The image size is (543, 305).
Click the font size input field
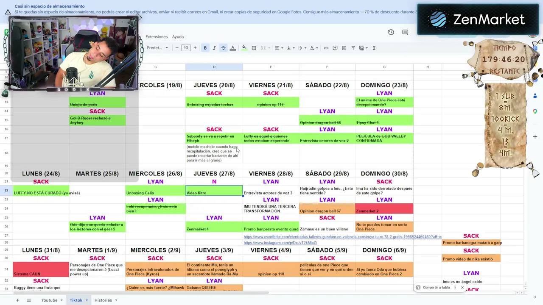click(x=186, y=48)
